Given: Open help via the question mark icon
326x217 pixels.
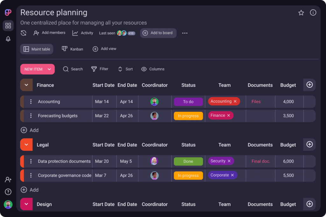Looking at the screenshot, I should (x=8, y=192).
